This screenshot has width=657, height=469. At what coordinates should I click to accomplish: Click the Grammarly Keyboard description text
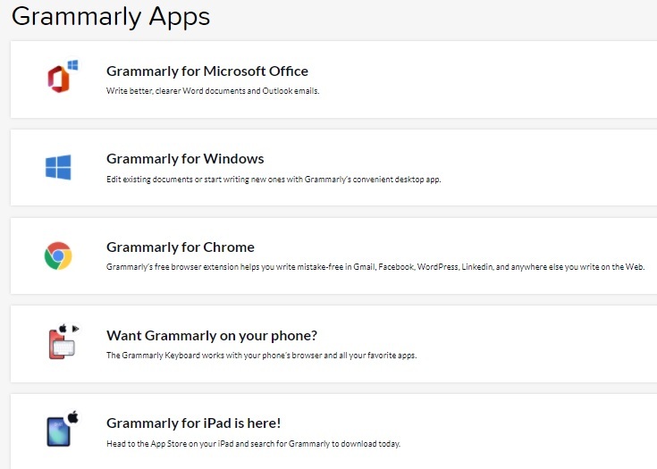261,356
